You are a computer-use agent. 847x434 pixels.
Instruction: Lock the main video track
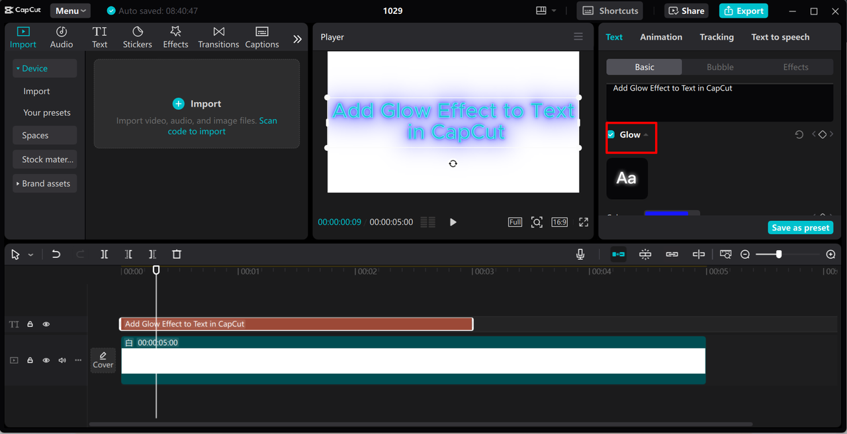click(x=30, y=361)
